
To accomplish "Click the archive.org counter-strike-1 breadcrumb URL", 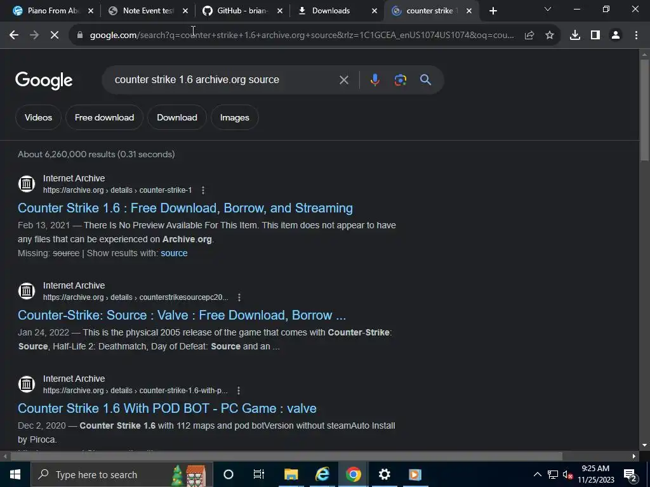I will point(117,190).
